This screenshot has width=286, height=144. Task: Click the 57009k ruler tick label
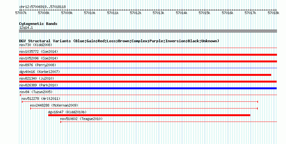point(67,13)
